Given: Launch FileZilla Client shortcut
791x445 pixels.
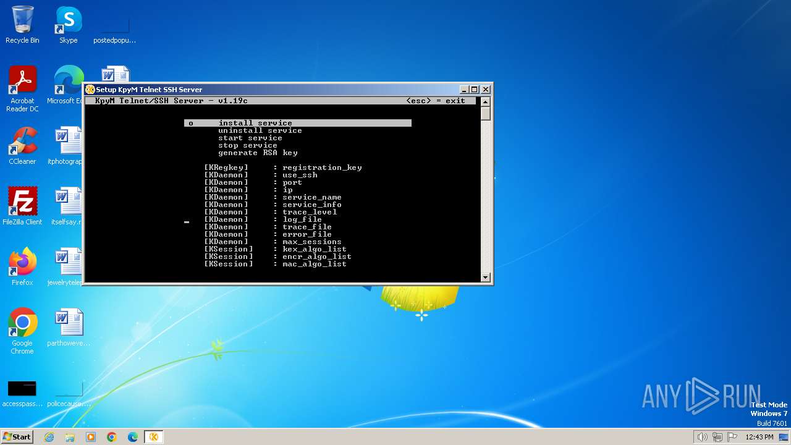Looking at the screenshot, I should (22, 206).
